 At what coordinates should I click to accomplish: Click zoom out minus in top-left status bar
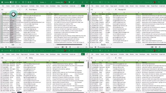click(x=73, y=47)
